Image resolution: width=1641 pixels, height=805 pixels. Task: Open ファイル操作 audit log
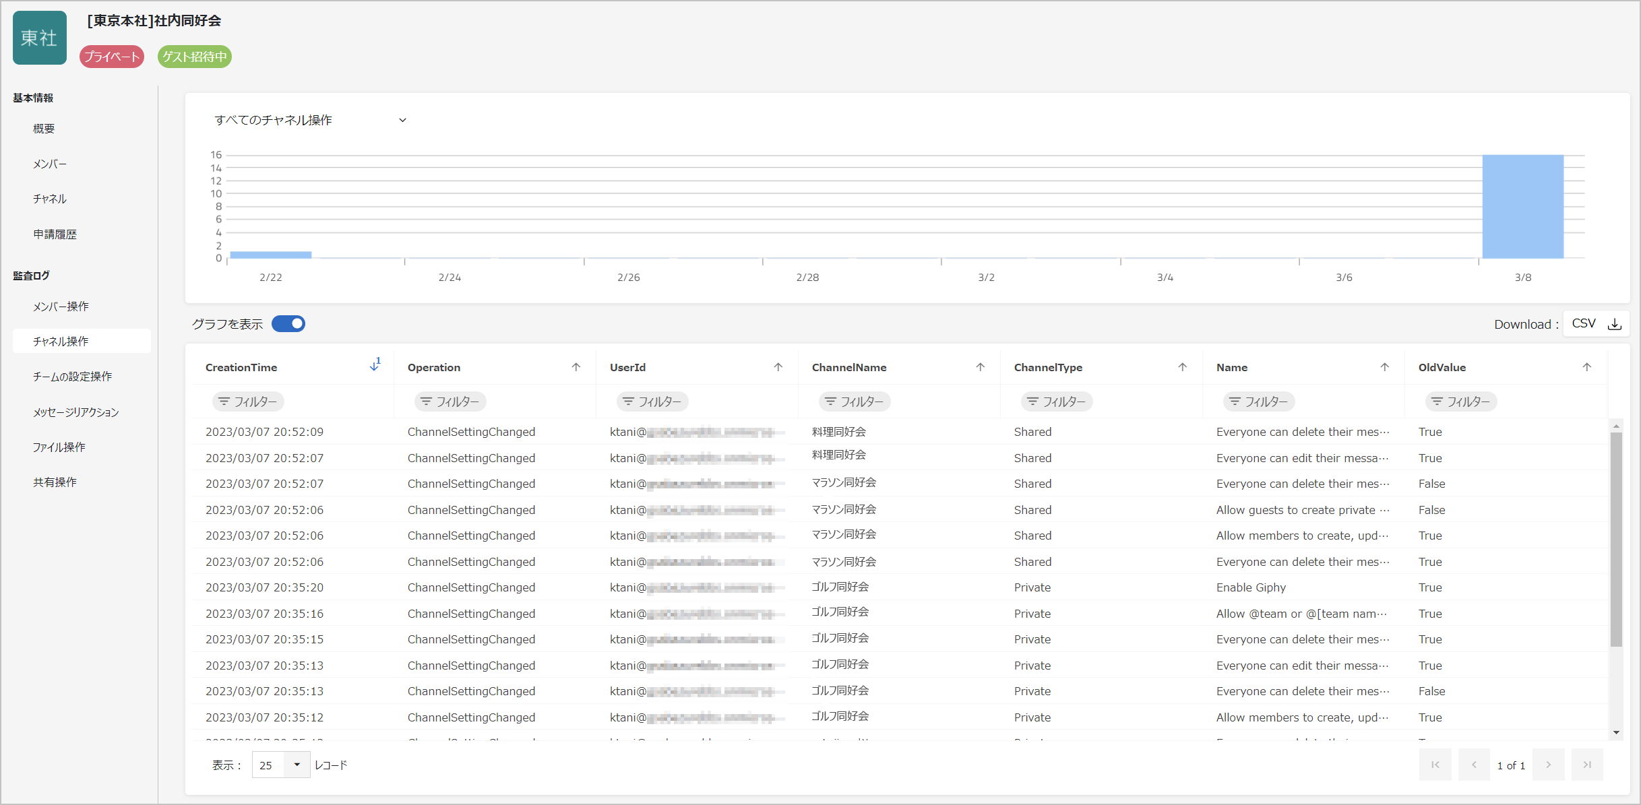(x=59, y=447)
